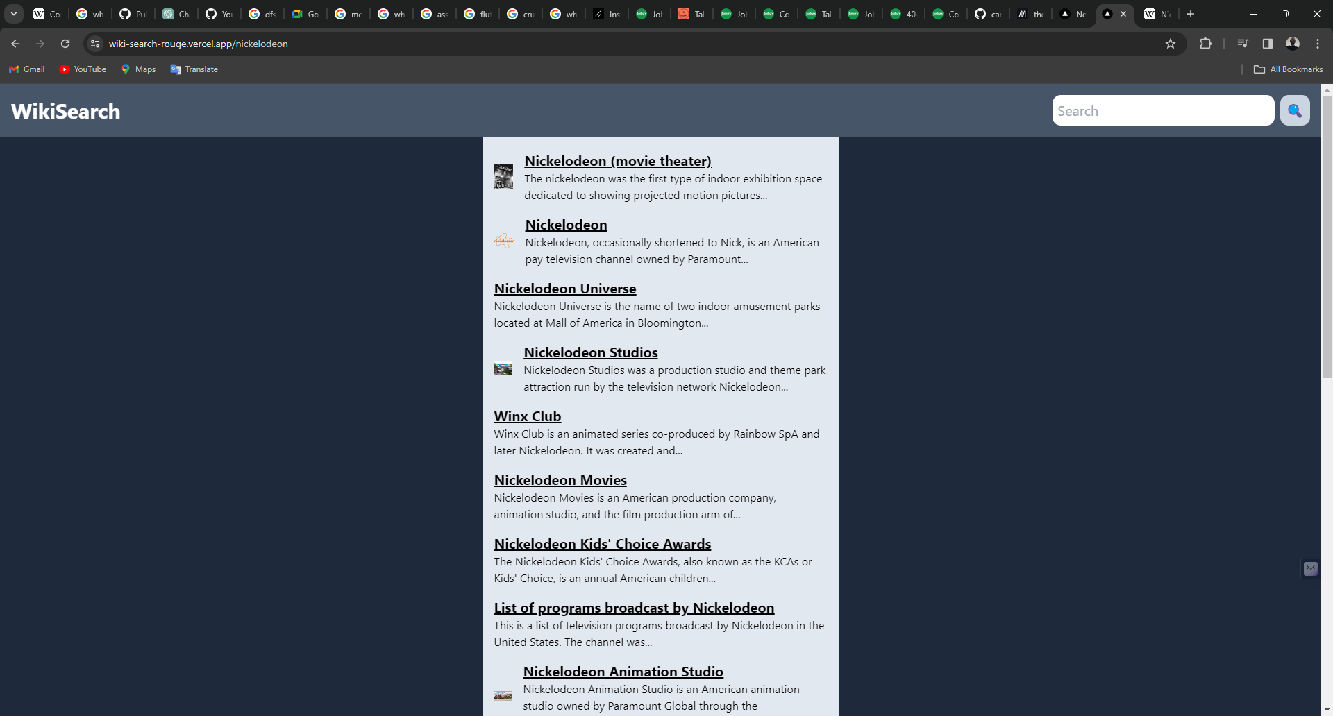Reload the page with refresh icon
The height and width of the screenshot is (716, 1333).
[x=65, y=44]
